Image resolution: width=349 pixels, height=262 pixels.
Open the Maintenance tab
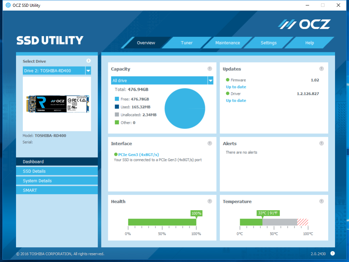click(228, 43)
